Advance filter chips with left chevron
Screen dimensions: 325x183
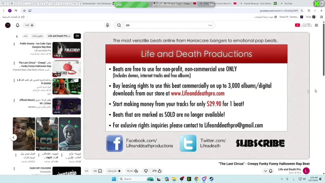[17, 36]
